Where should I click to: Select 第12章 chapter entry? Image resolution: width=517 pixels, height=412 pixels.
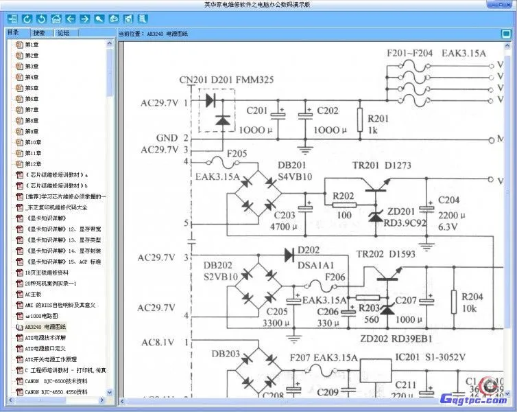pyautogui.click(x=33, y=164)
